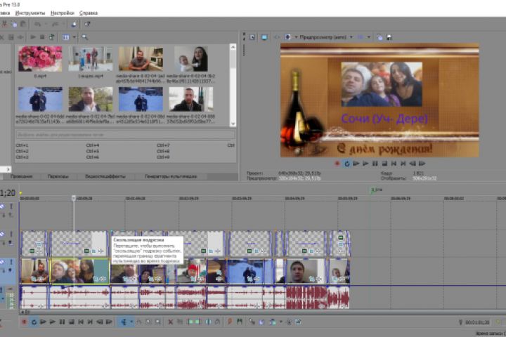Click the scroll-up arrow of media list
506x337 pixels.
click(x=233, y=47)
